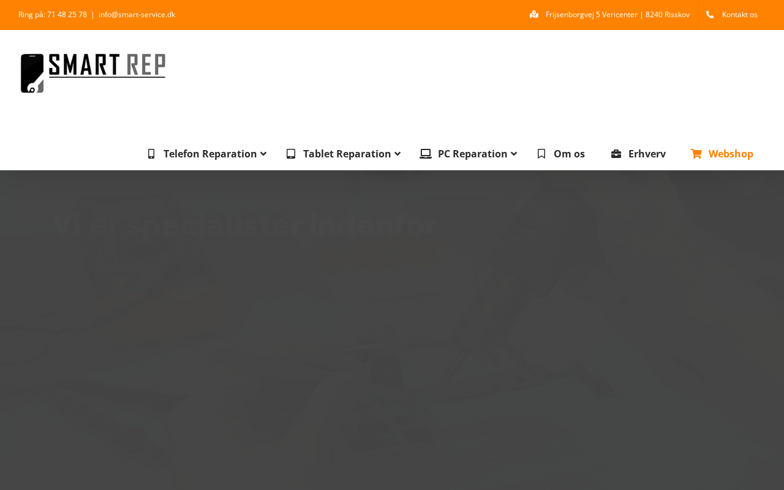This screenshot has width=784, height=490.
Task: Go to the Om os page
Action: point(569,154)
